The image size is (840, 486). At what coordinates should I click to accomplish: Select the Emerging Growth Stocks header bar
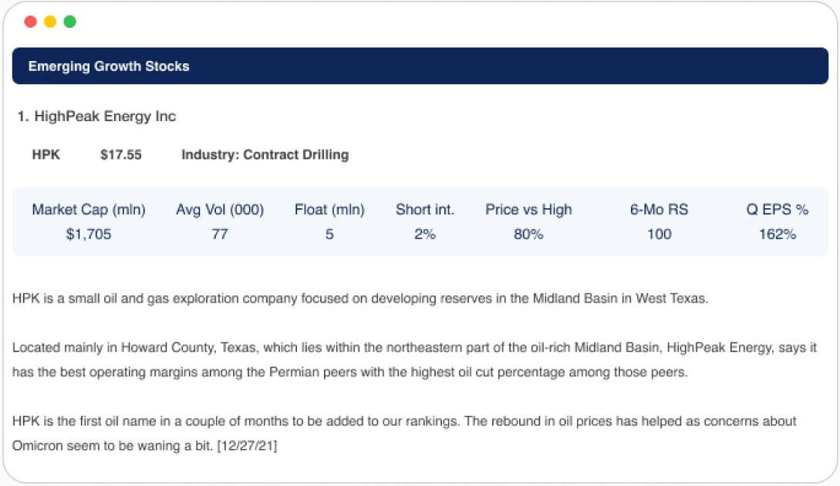[420, 66]
